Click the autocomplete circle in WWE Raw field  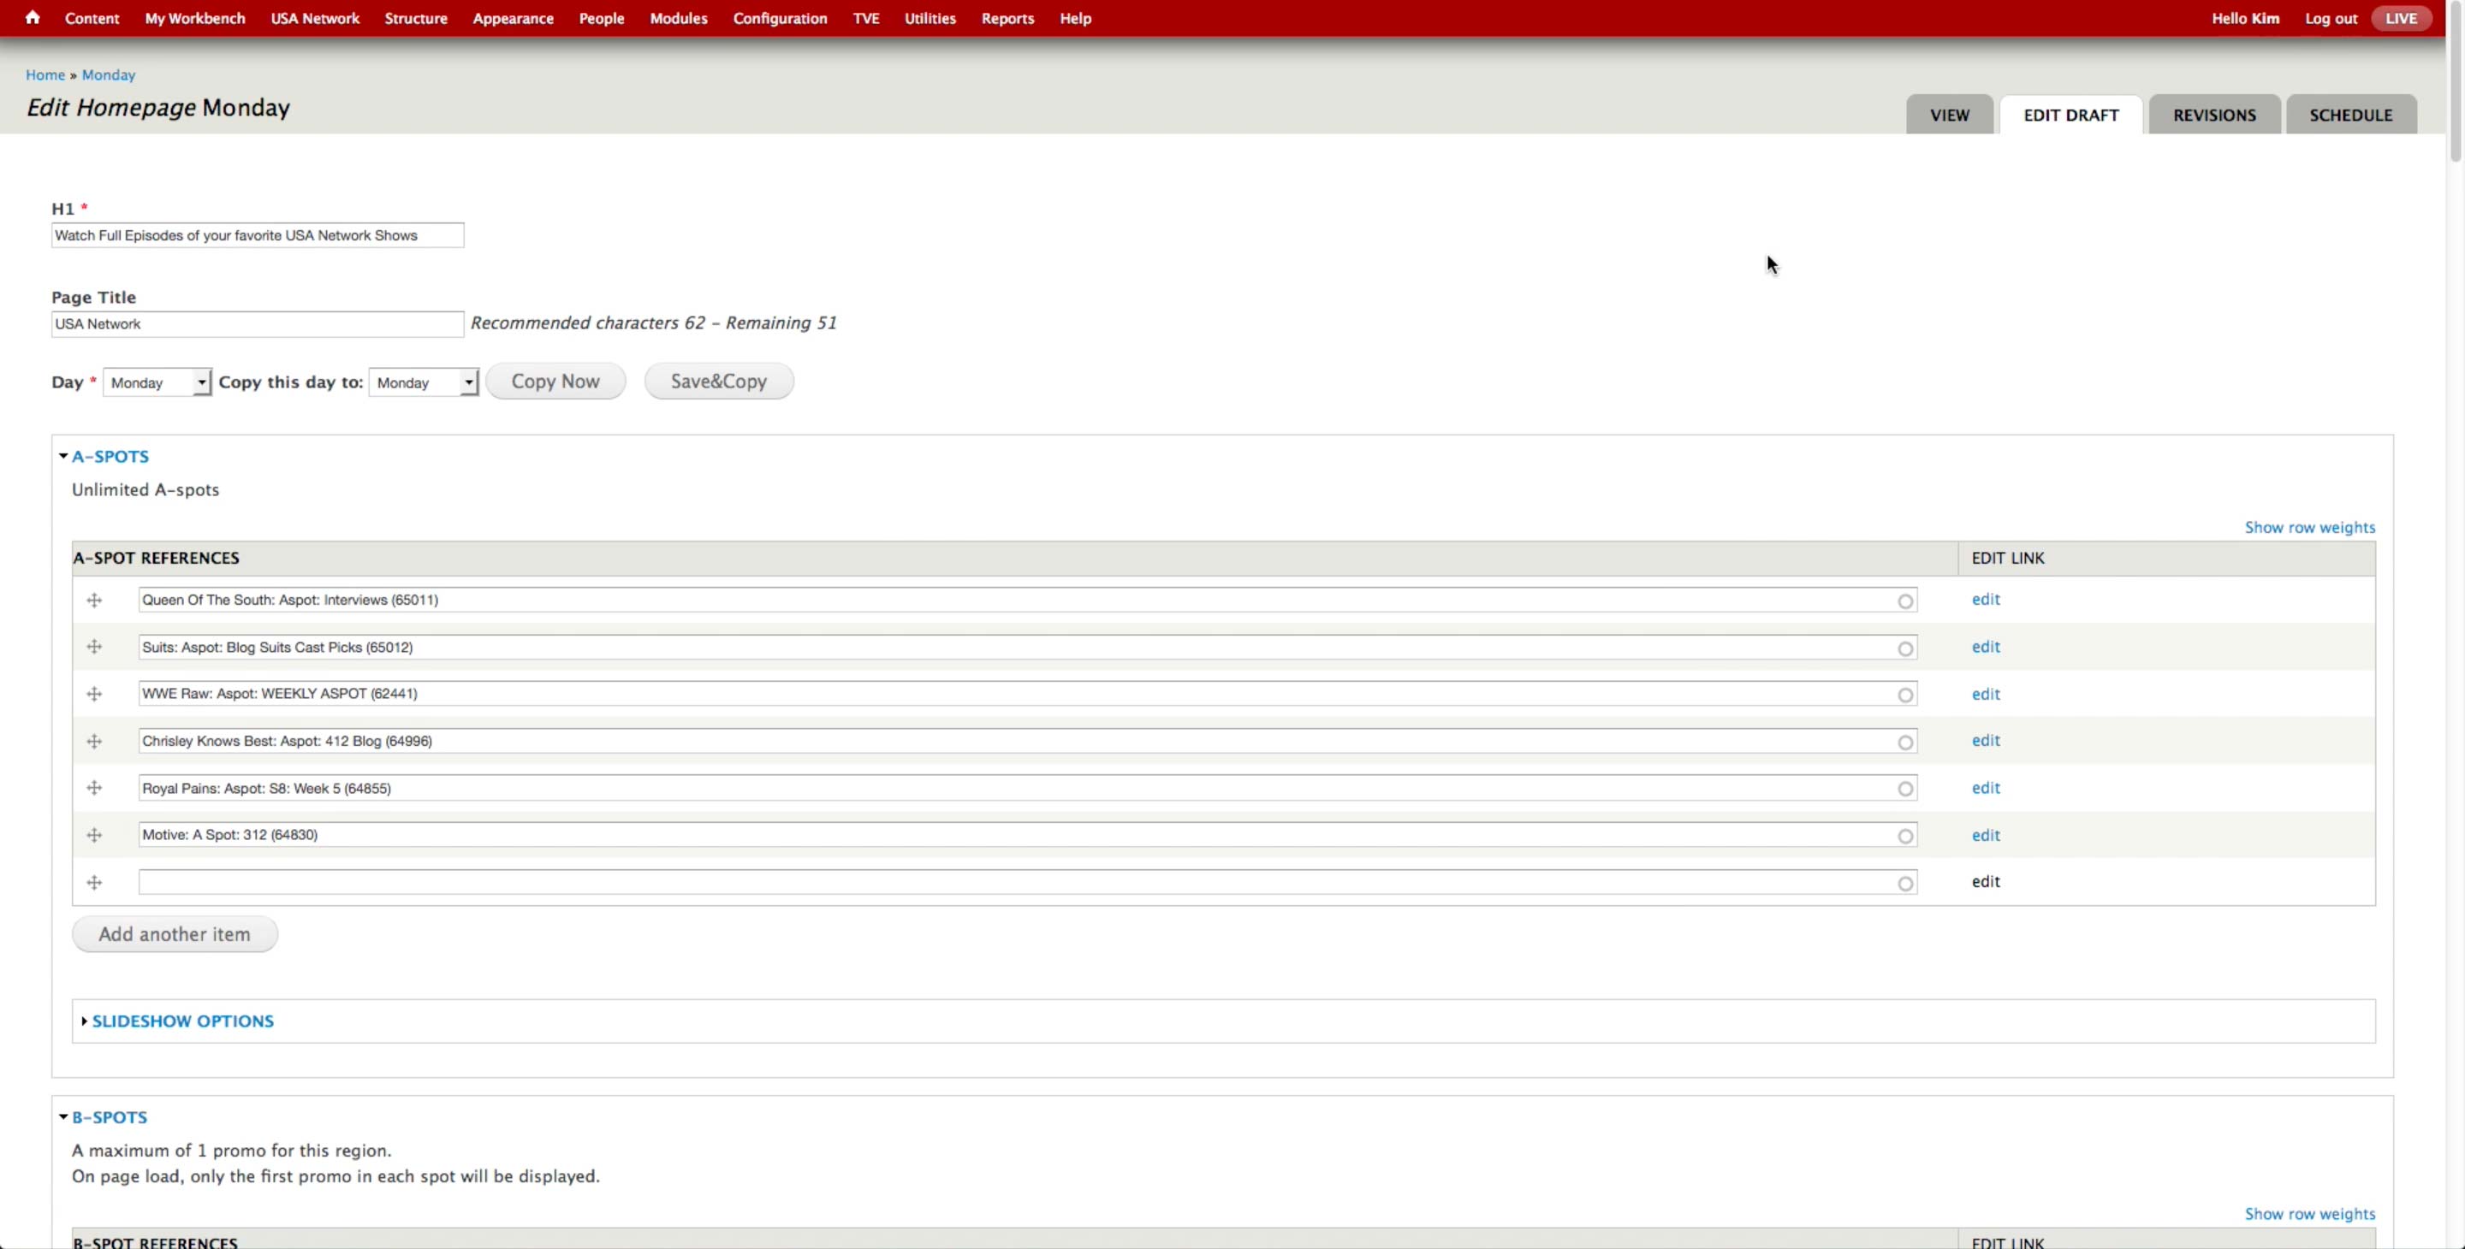pos(1905,696)
